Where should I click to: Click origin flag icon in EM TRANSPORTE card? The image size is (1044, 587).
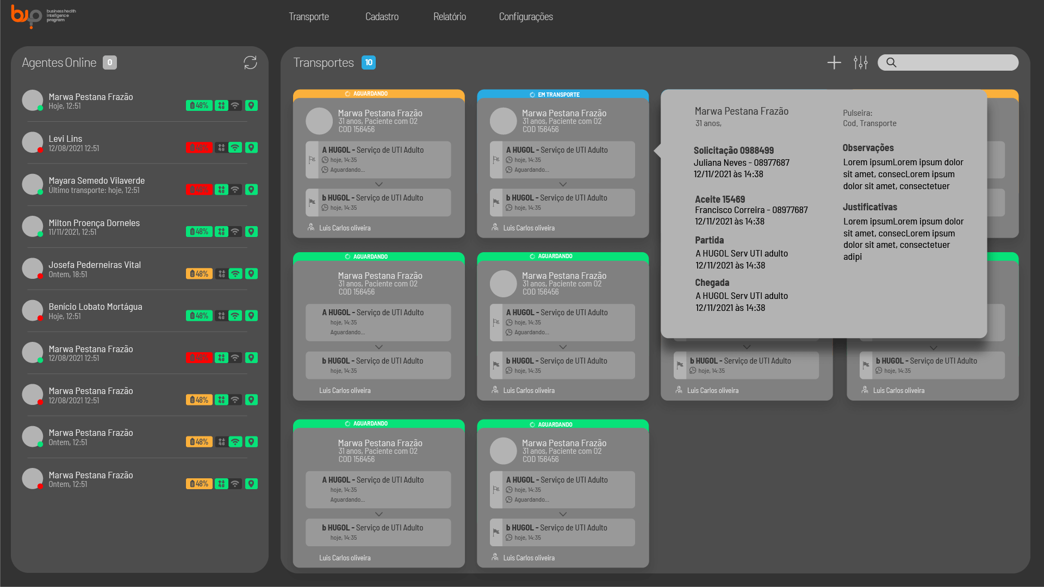click(496, 160)
